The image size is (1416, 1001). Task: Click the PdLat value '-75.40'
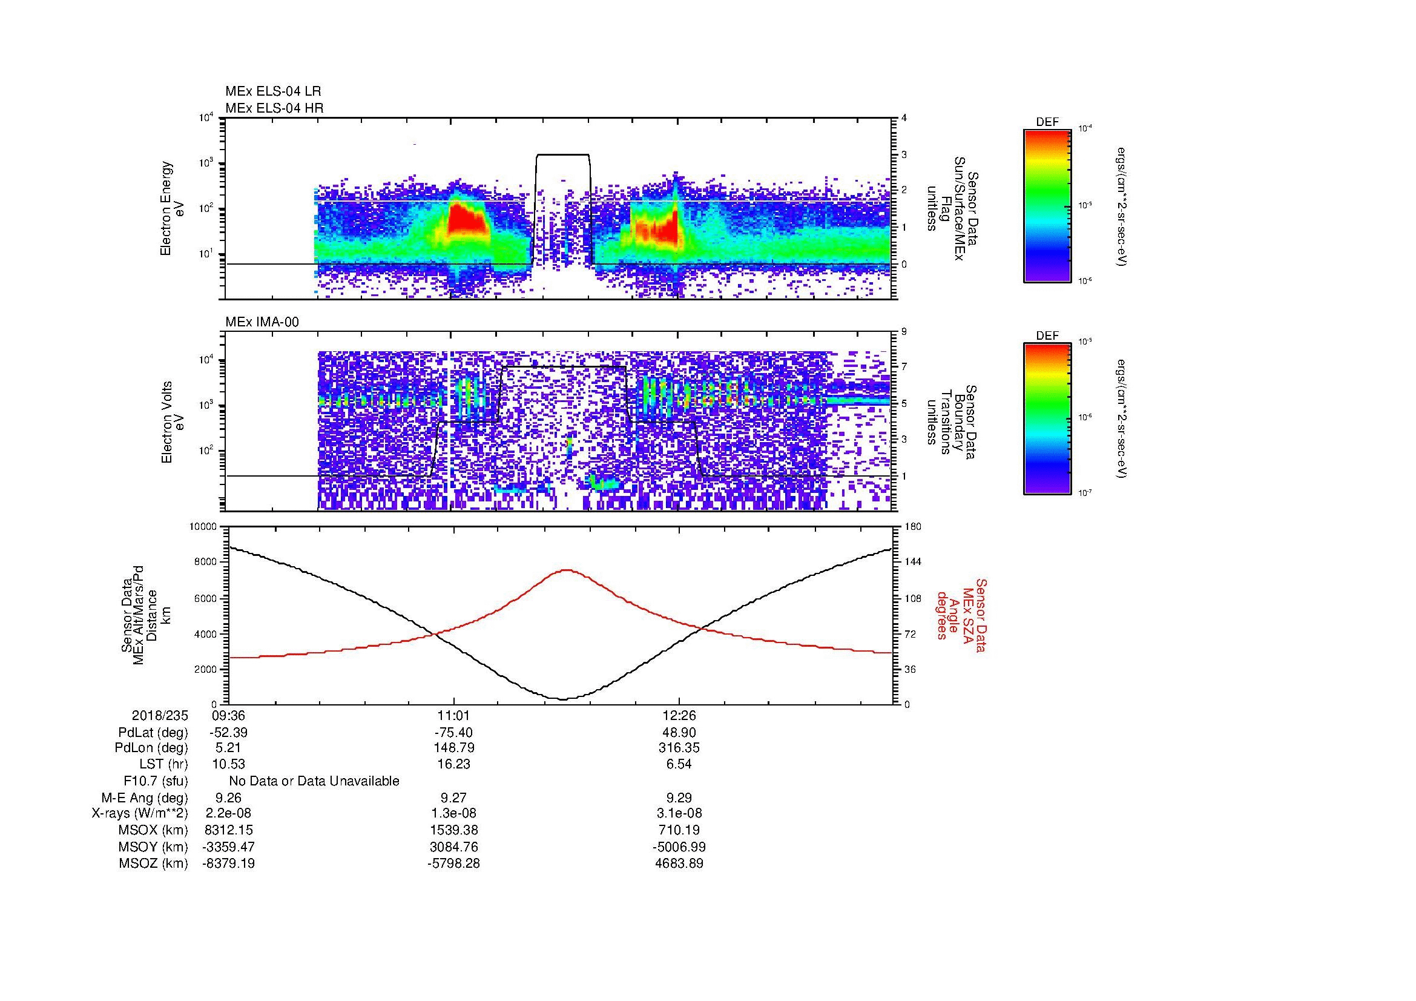click(453, 733)
